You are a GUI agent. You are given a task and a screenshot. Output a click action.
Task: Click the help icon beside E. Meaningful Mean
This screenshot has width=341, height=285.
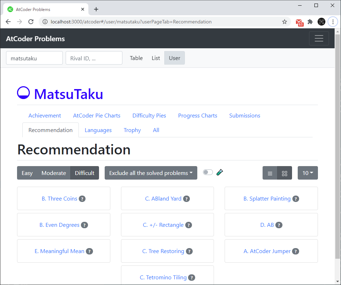[x=89, y=251]
